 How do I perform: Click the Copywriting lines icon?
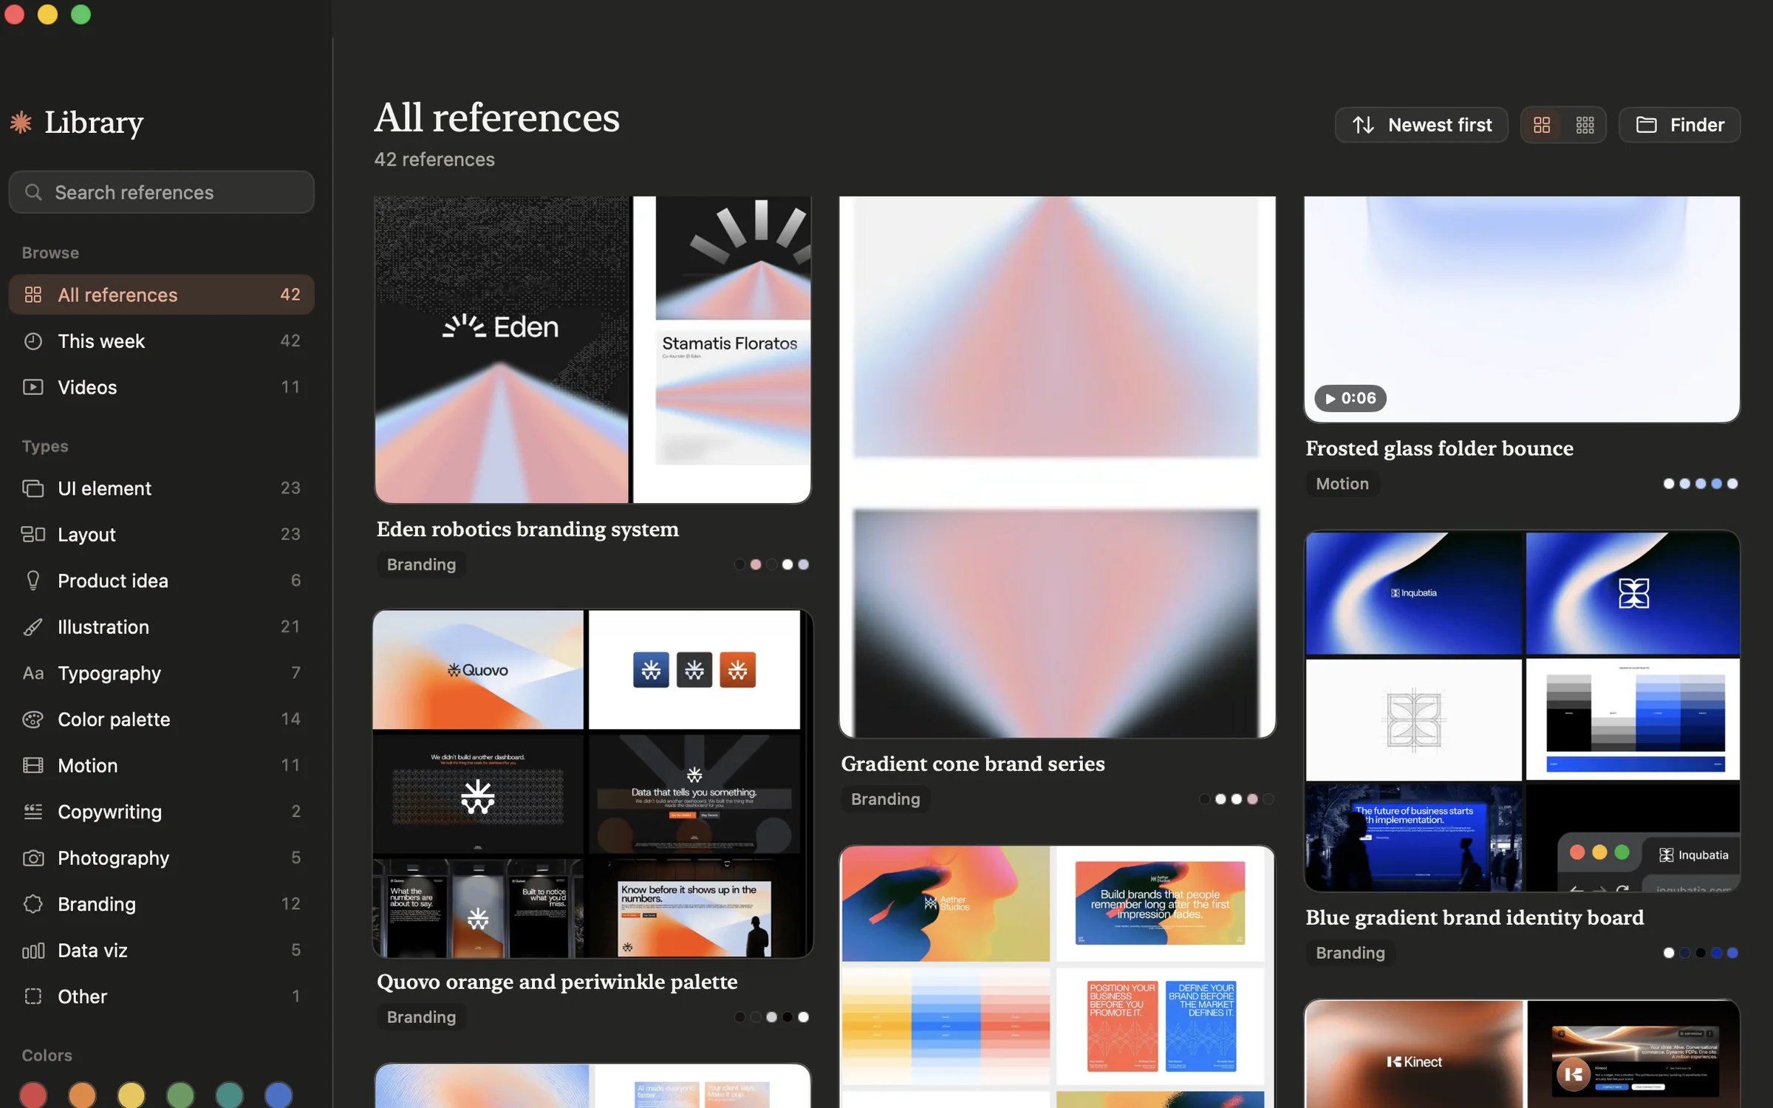tap(33, 811)
